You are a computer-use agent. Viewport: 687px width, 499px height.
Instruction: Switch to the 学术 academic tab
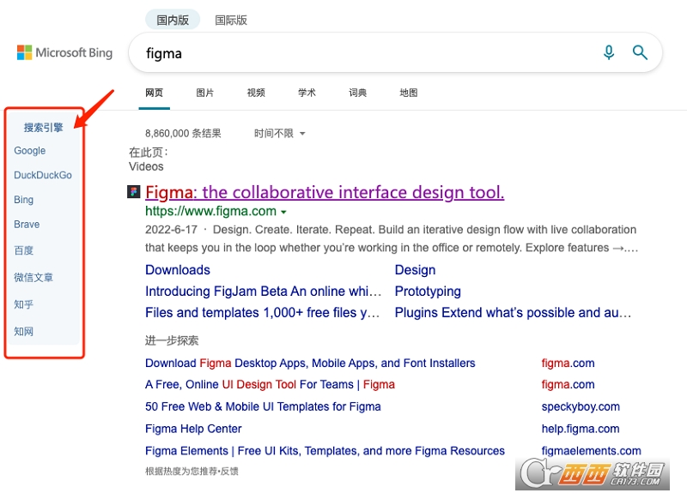307,93
